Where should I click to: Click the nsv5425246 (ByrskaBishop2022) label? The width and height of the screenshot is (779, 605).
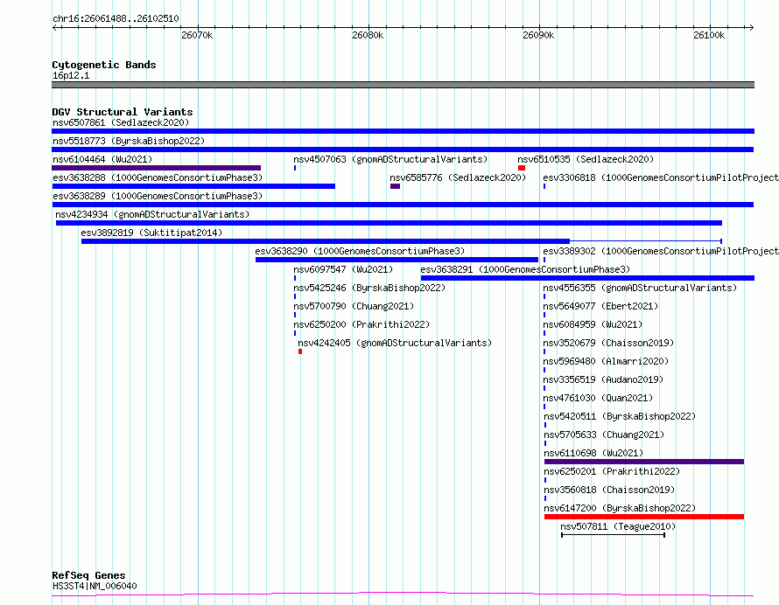pyautogui.click(x=369, y=288)
